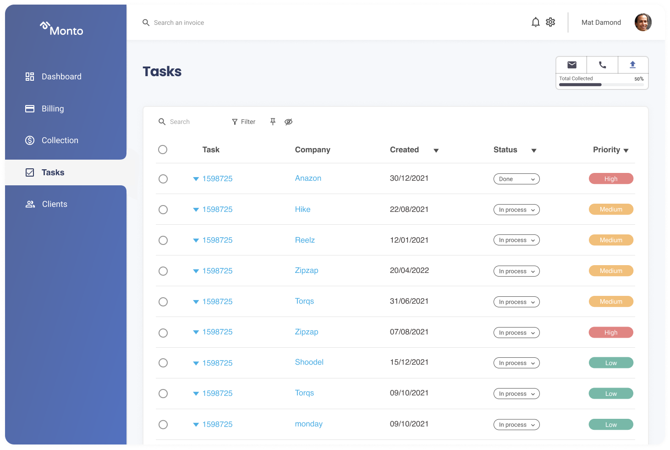Select the 20/04/2022 Zipzap row radio button
Image resolution: width=670 pixels, height=450 pixels.
[x=163, y=271]
